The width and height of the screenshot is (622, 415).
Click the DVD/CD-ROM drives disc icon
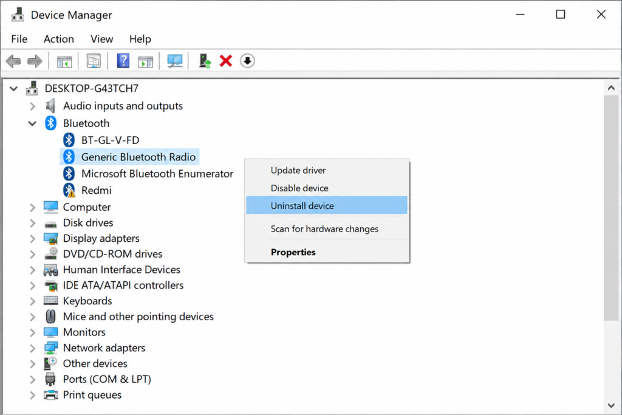[x=50, y=254]
